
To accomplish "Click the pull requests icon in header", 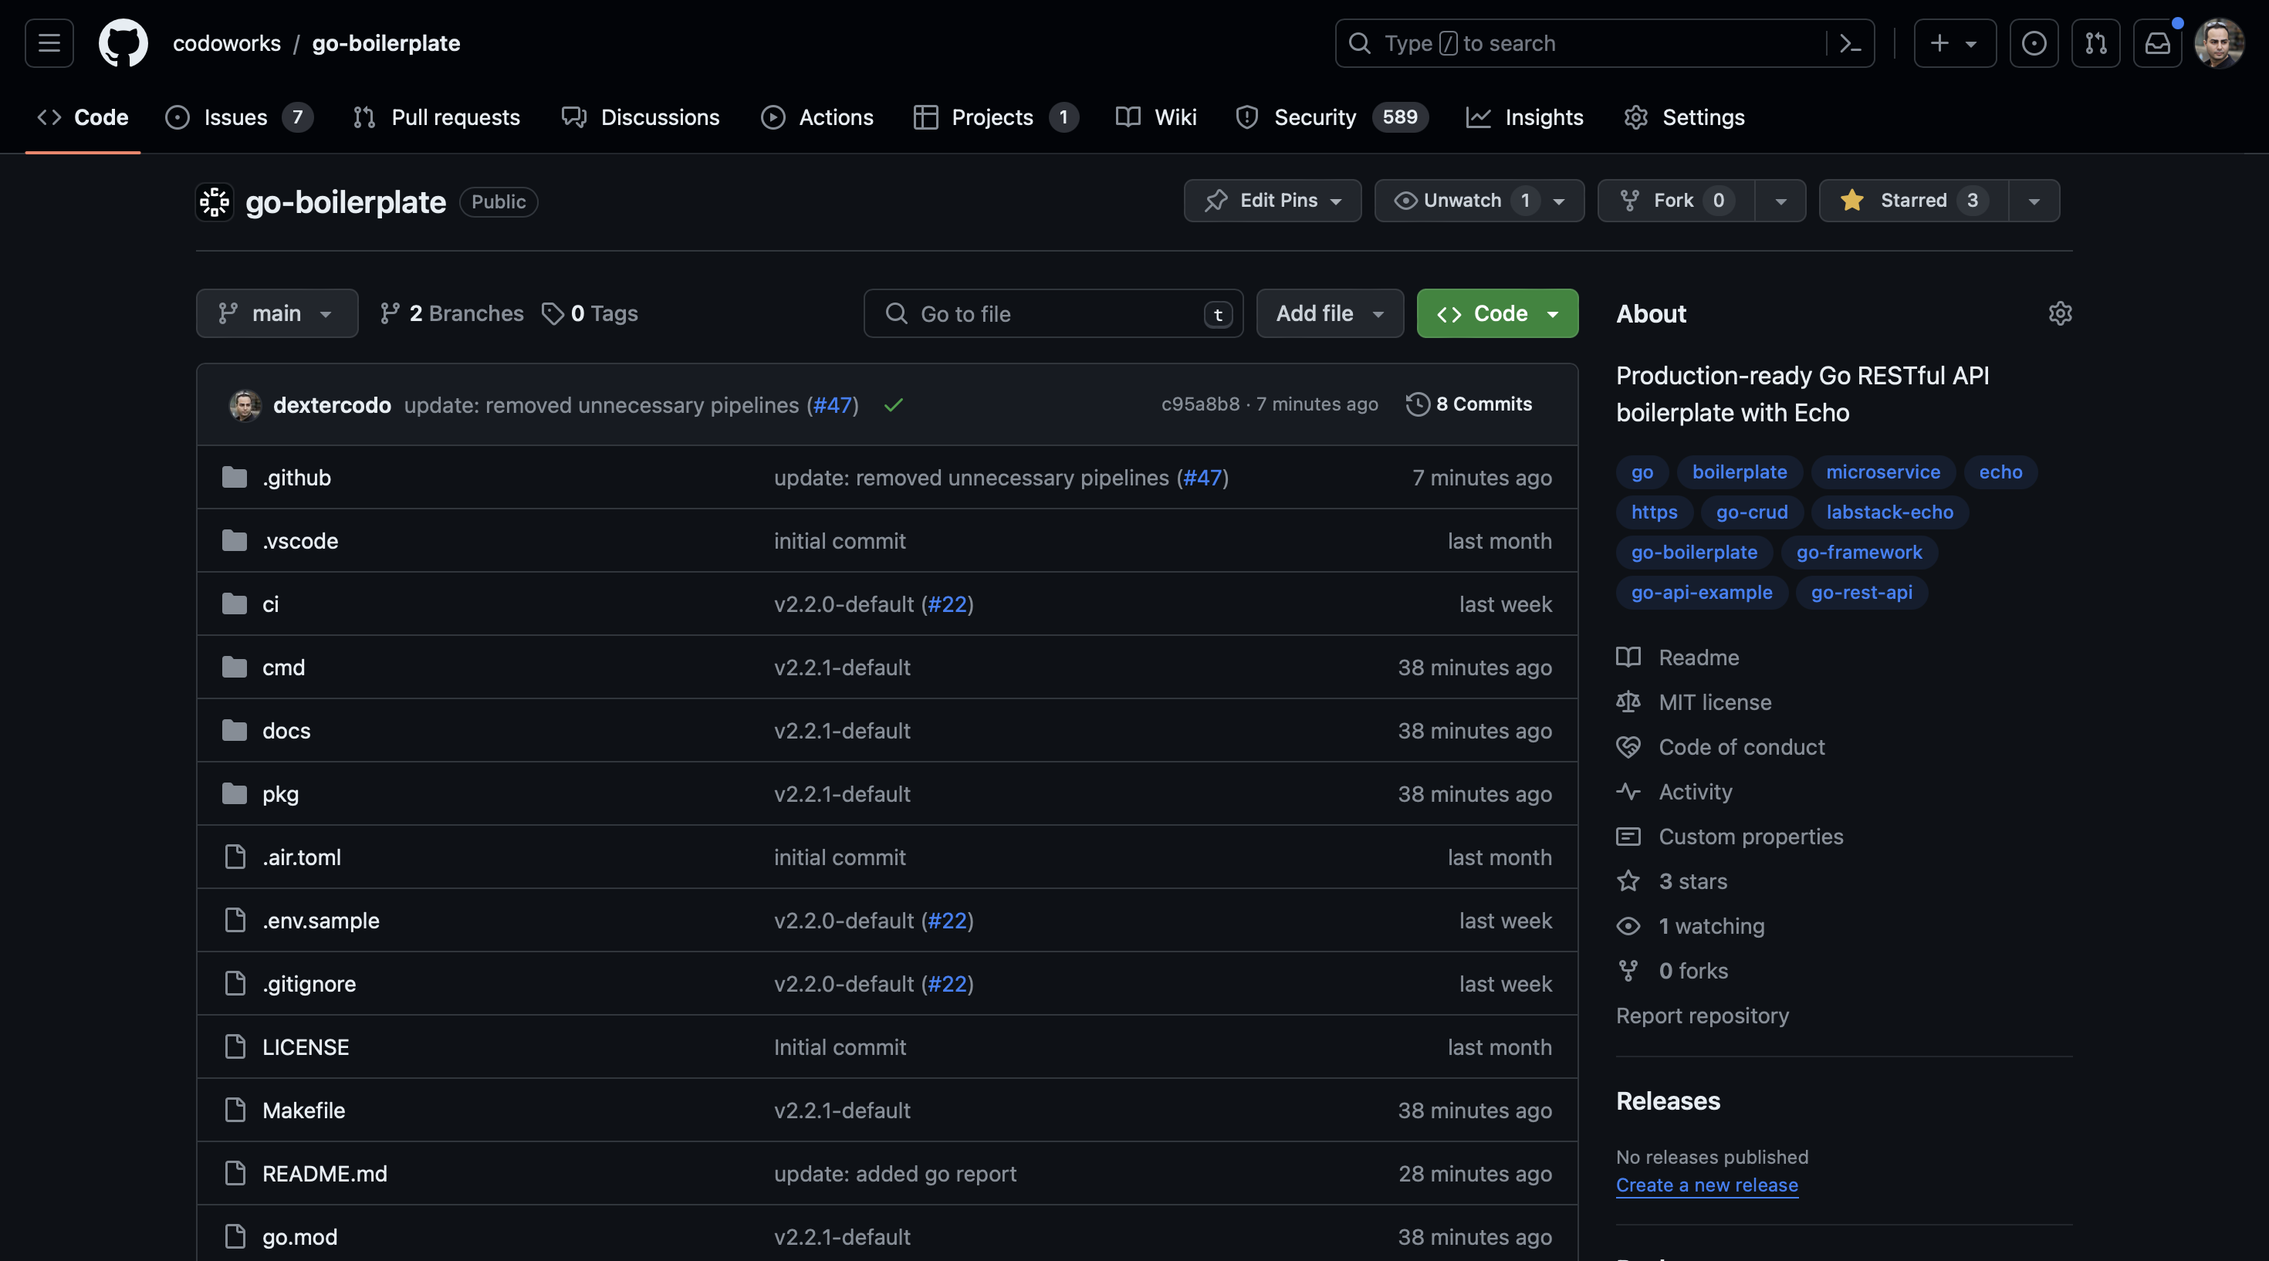I will point(2095,43).
